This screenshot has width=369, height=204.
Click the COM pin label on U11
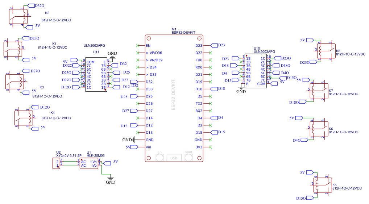point(91,62)
